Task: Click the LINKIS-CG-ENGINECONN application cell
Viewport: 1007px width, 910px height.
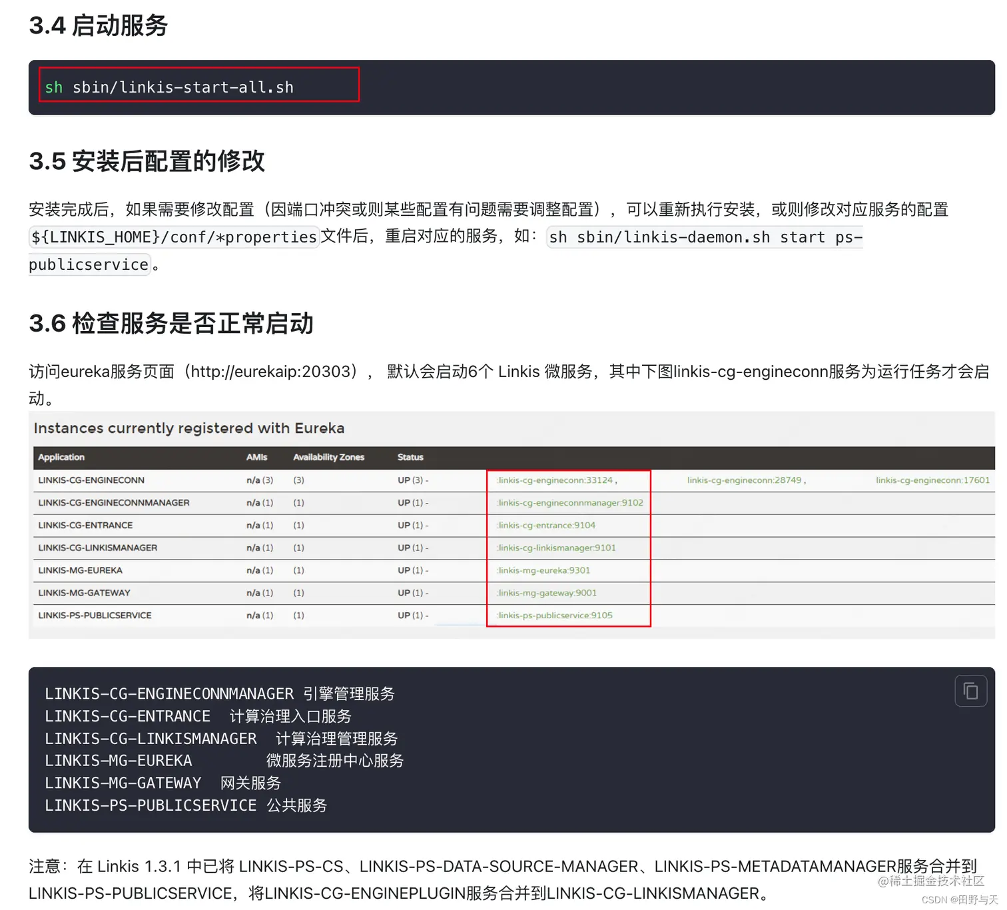Action: click(x=91, y=480)
